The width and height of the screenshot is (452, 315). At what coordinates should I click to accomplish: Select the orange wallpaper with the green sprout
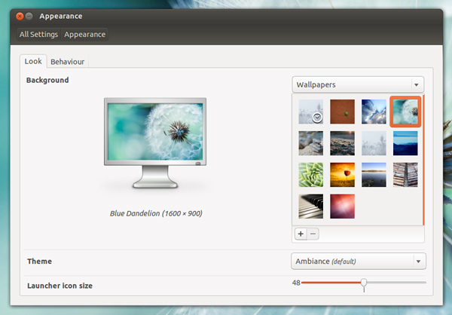pyautogui.click(x=343, y=112)
